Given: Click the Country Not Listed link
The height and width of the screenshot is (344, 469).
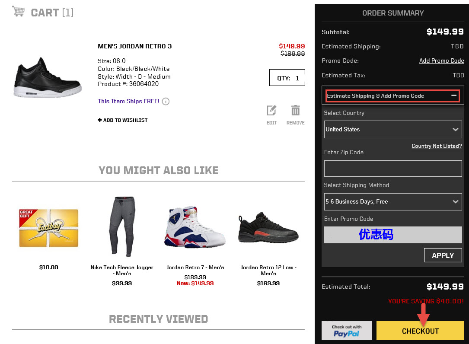Looking at the screenshot, I should coord(437,146).
